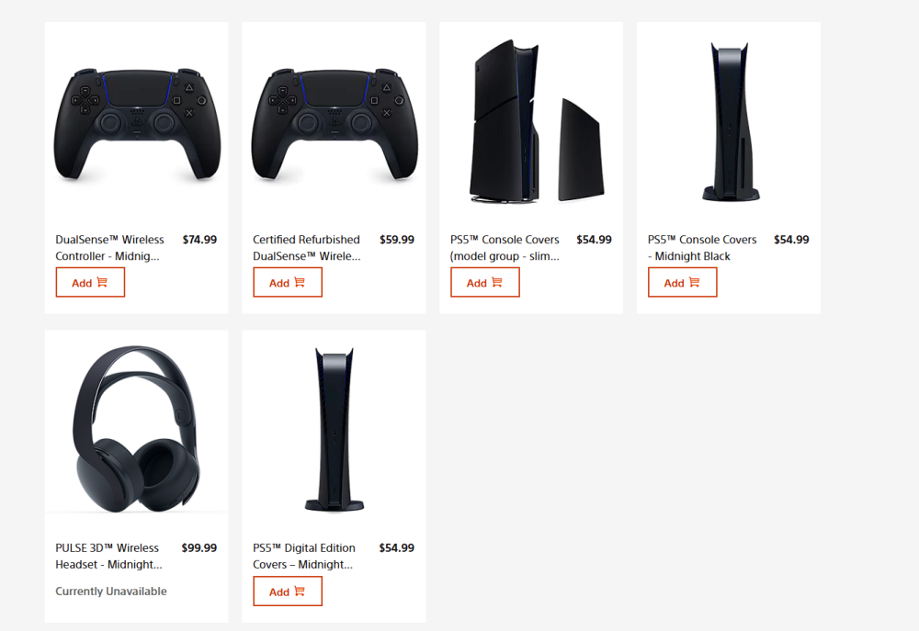Open PS5 Console Covers slim model title
This screenshot has width=919, height=631.
(x=505, y=248)
